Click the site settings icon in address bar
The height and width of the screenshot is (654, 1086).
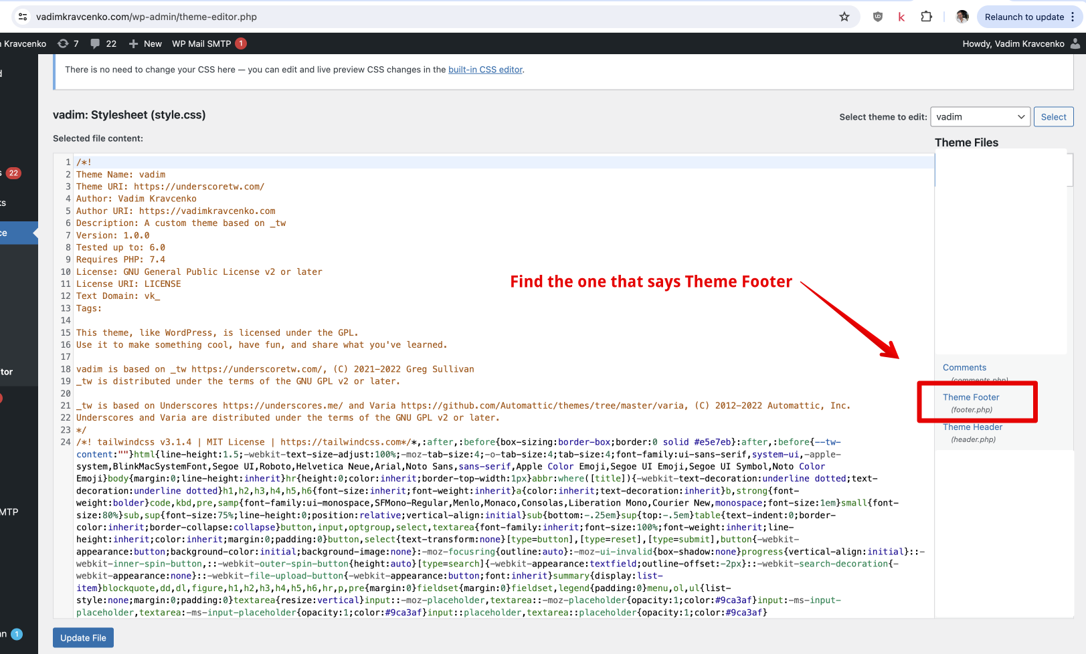[23, 17]
